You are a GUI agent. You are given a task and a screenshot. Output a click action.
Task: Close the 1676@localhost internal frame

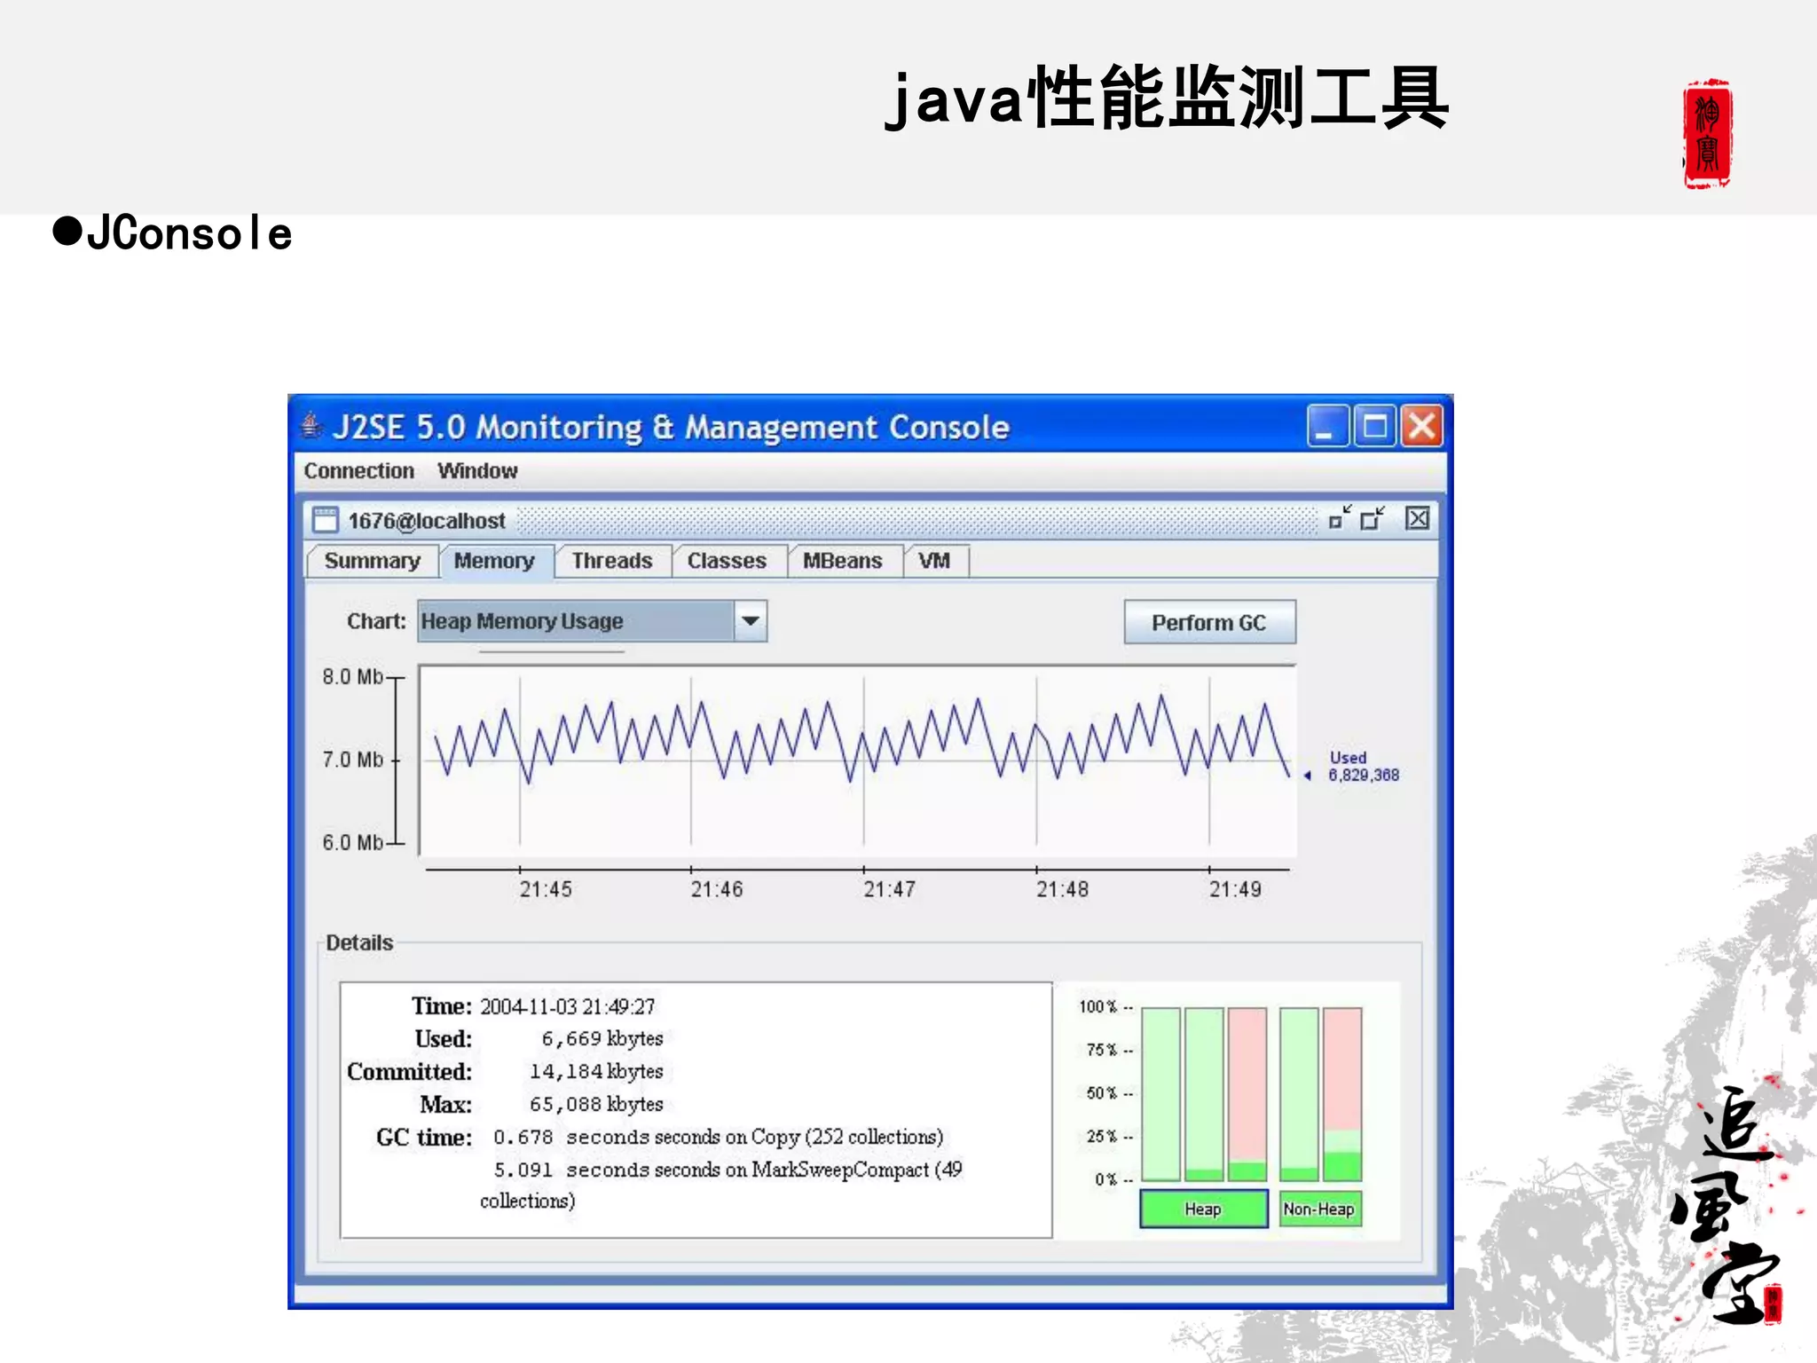click(x=1418, y=518)
